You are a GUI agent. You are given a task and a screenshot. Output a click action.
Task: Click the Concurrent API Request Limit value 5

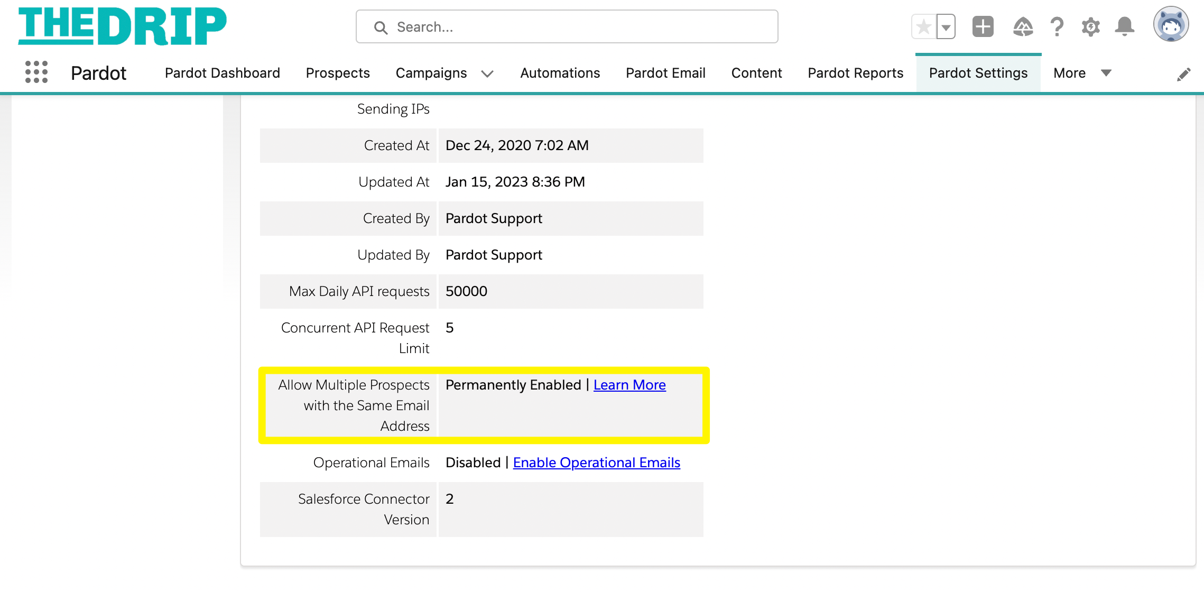[450, 328]
